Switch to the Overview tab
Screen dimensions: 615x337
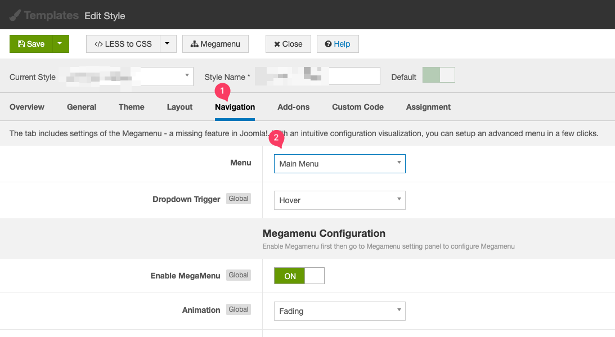(27, 107)
